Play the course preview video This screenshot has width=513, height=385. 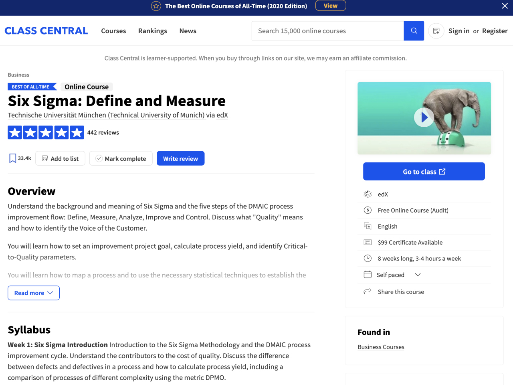[x=424, y=118]
